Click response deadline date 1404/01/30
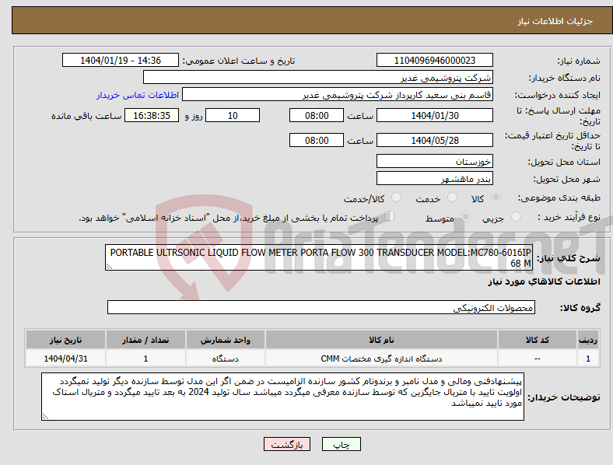The height and width of the screenshot is (465, 613). click(x=434, y=116)
